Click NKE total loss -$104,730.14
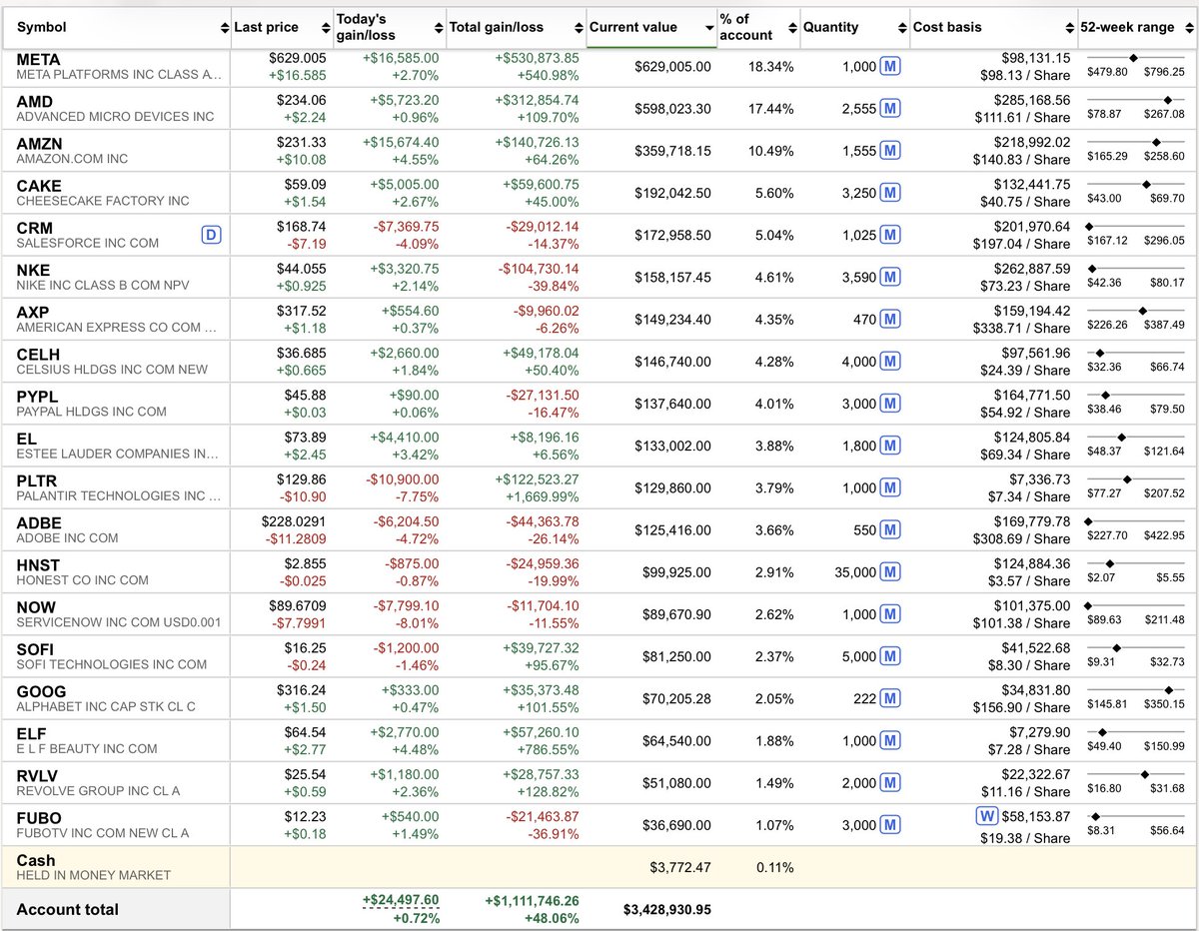The width and height of the screenshot is (1199, 931). 537,270
